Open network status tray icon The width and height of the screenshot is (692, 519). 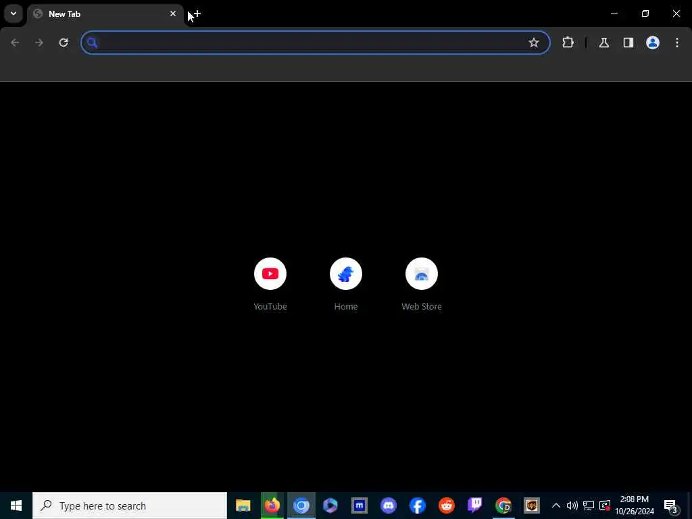589,505
